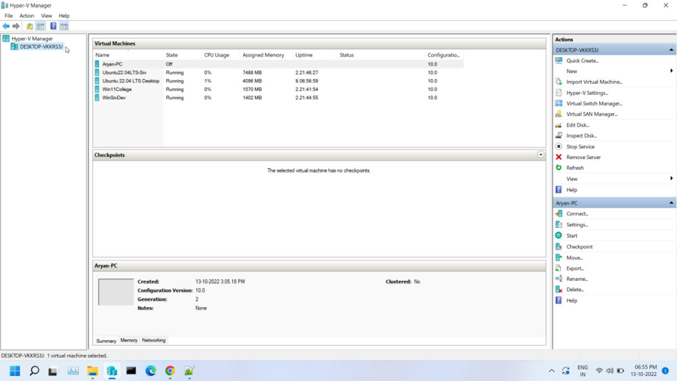
Task: Select Hyper-V Manager root tree node
Action: pyautogui.click(x=32, y=39)
